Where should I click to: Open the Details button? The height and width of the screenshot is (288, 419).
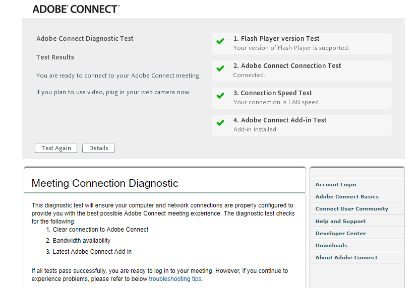(98, 148)
